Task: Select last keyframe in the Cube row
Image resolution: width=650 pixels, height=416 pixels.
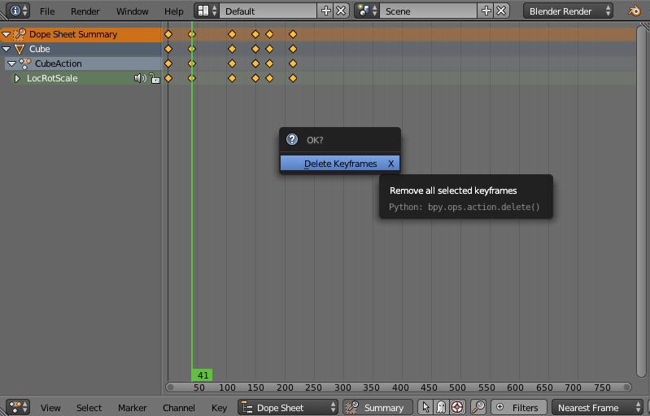Action: click(x=293, y=49)
